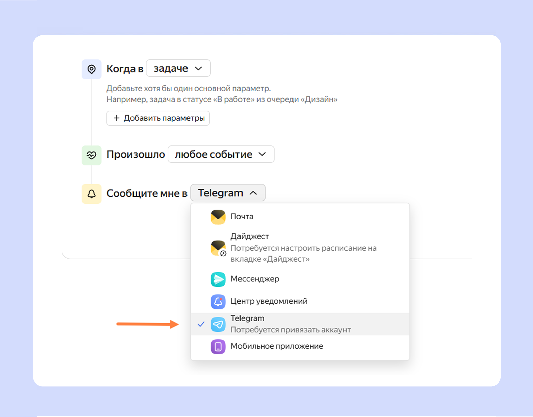Open the задаче dropdown
The width and height of the screenshot is (533, 417).
[x=178, y=68]
